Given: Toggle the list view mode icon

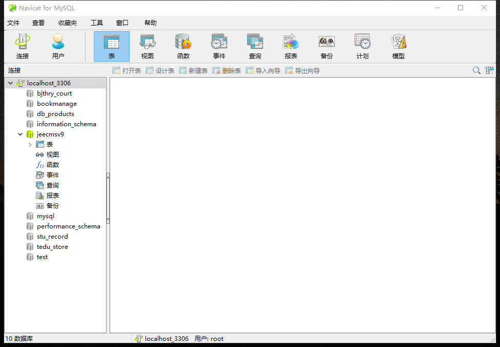Looking at the screenshot, I should (489, 71).
